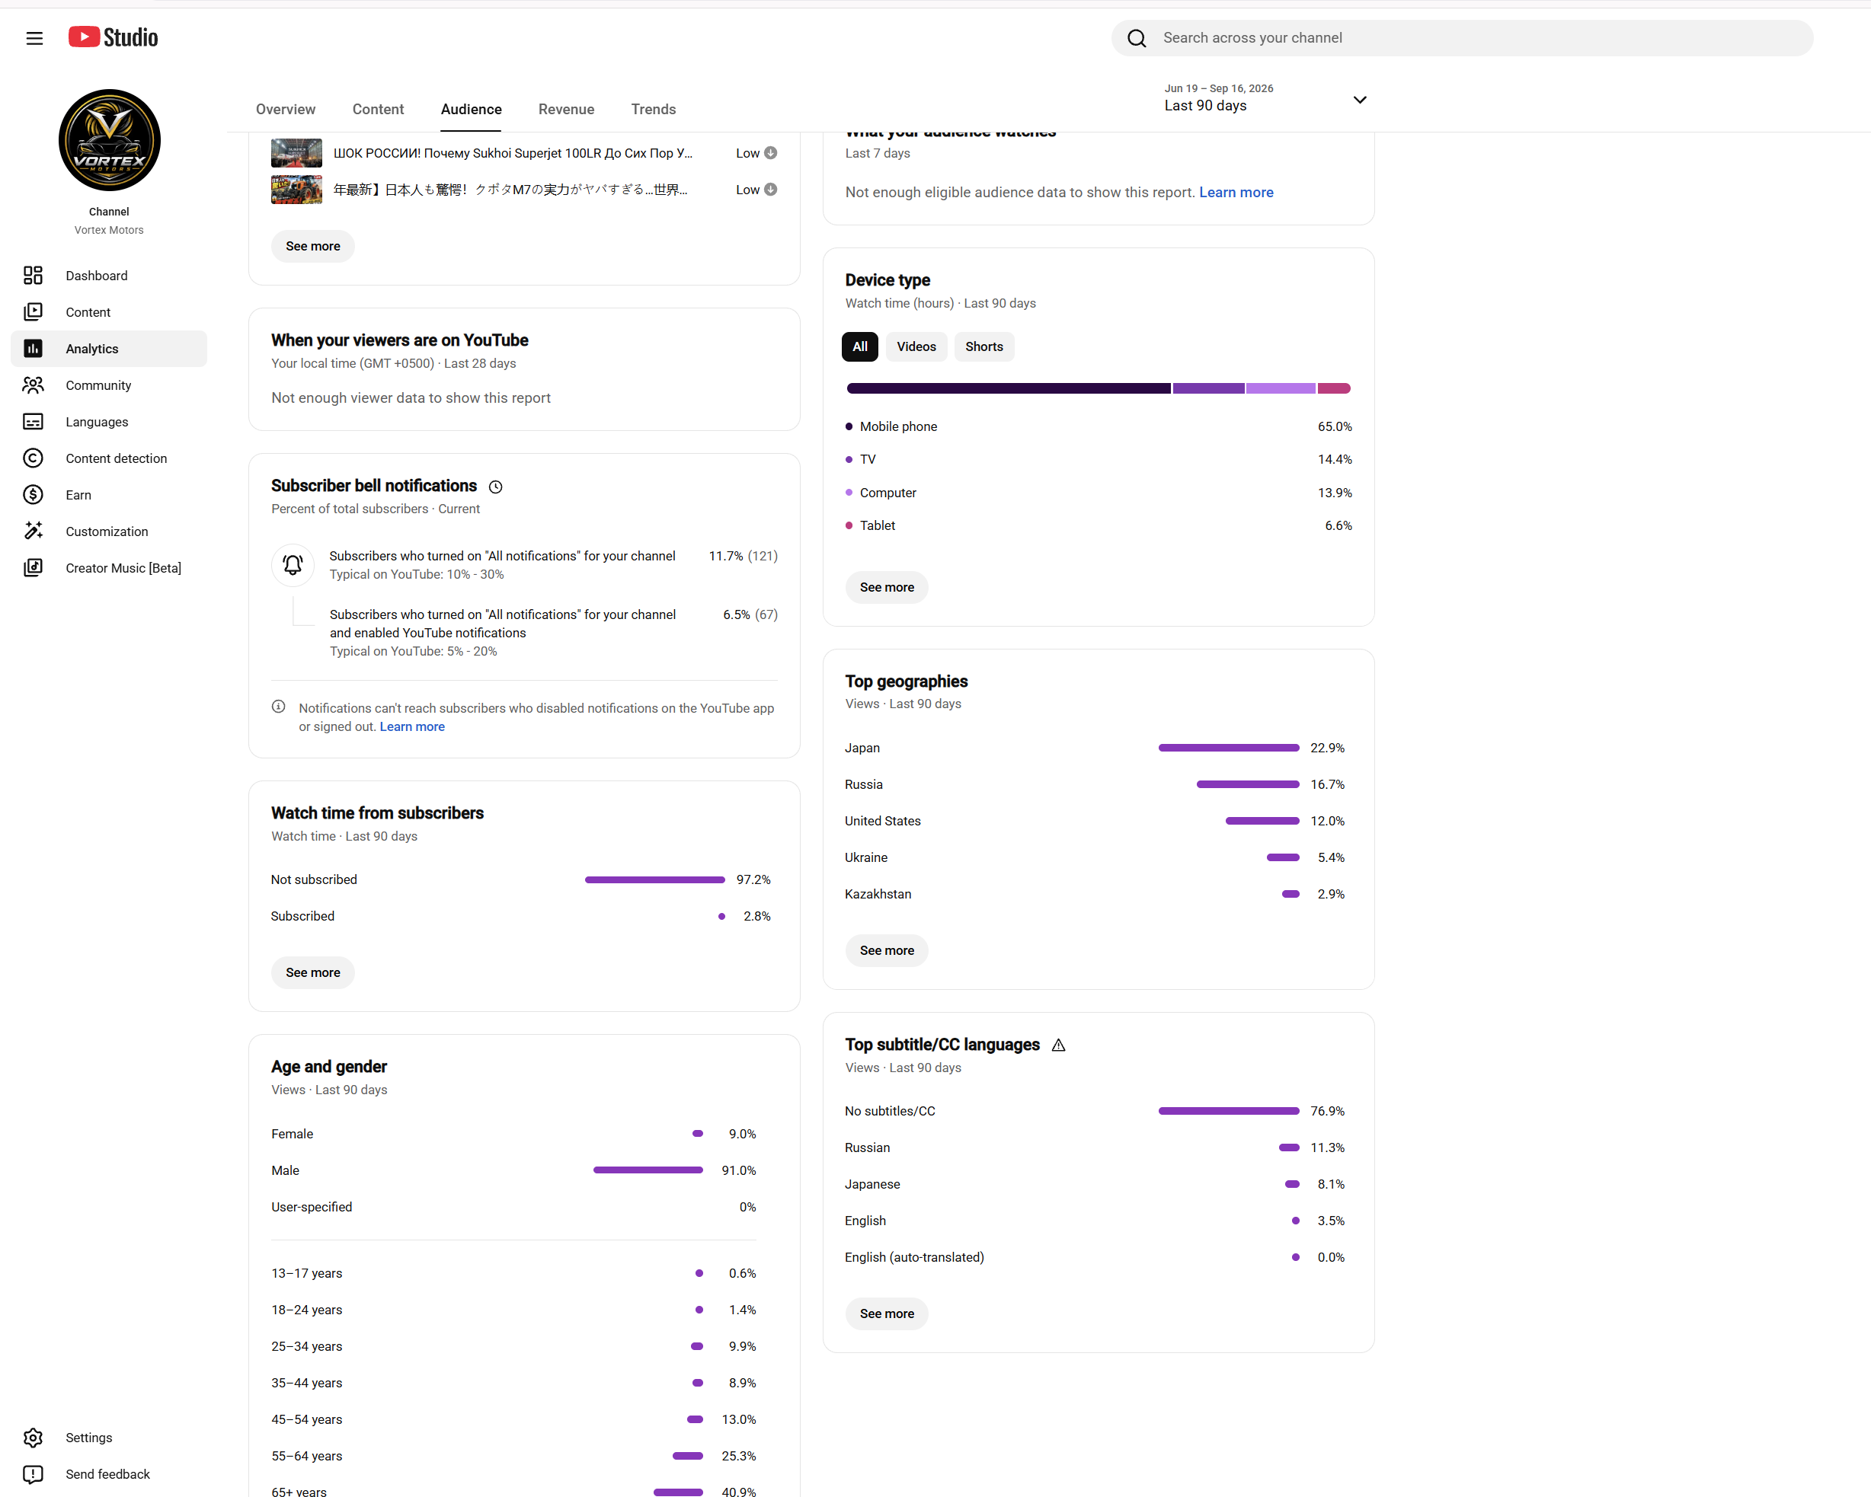
Task: Open the Community section
Action: pos(110,385)
